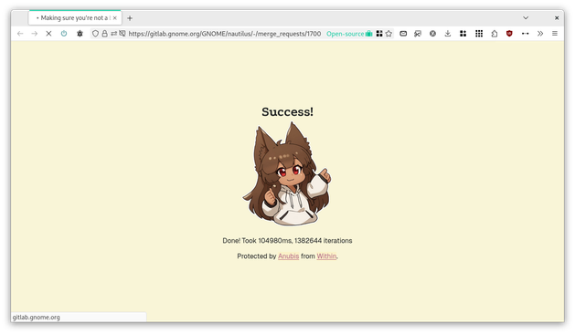Click the Anubis mascot image

287,173
